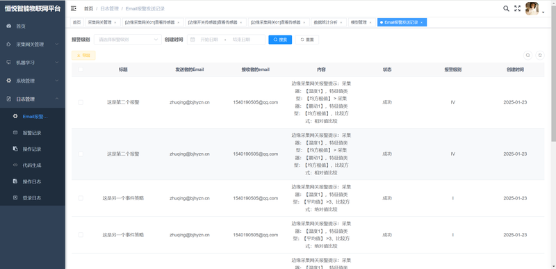Open 操作记录 in the sidebar submenu
This screenshot has width=556, height=269.
tap(32, 149)
